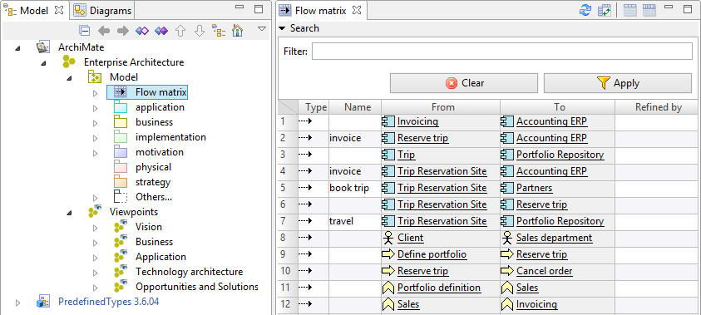Select the strategy folder in tree

point(153,182)
